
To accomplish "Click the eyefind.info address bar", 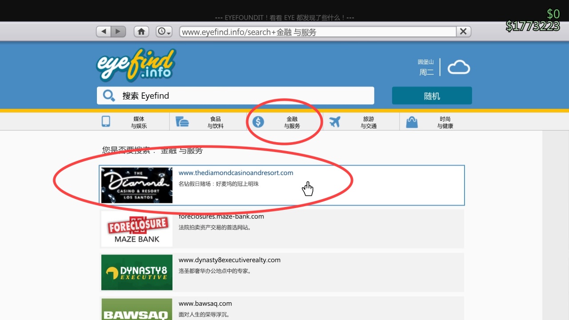I will pos(318,32).
